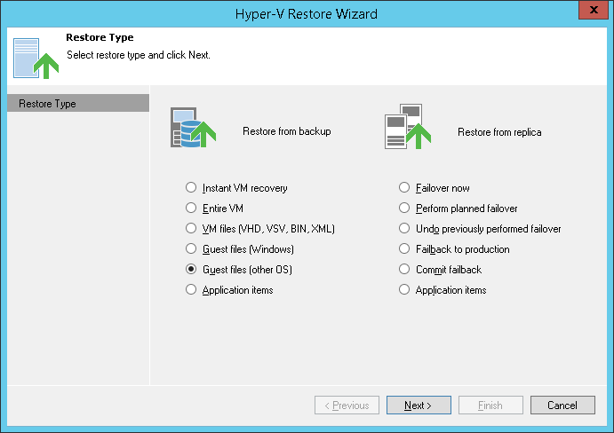Click the 'Select restore type and click Next.' text
Image resolution: width=614 pixels, height=433 pixels.
point(139,55)
